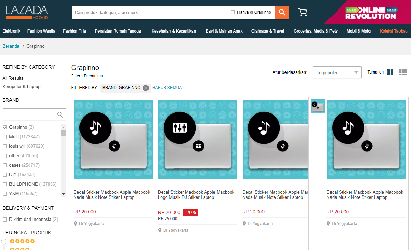Tick the Hanya di Grapinno checkbox

[233, 12]
